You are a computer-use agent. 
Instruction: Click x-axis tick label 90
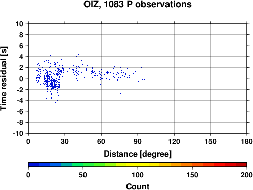pyautogui.click(x=138, y=141)
